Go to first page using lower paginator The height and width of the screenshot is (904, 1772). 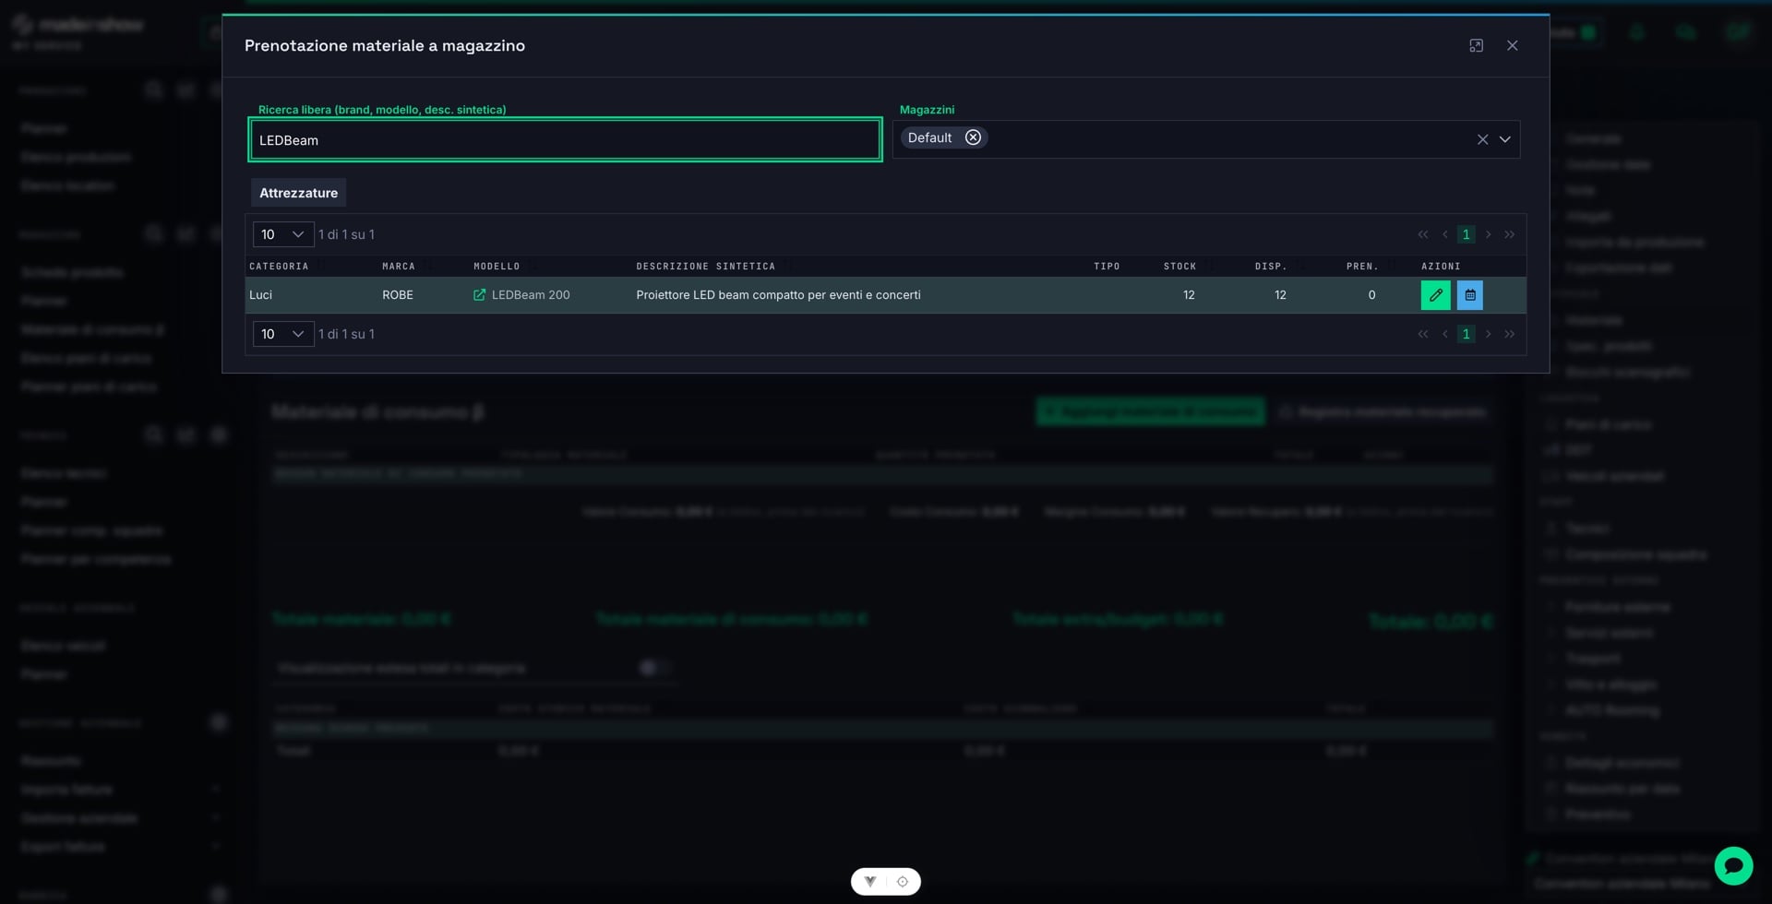[x=1422, y=334]
